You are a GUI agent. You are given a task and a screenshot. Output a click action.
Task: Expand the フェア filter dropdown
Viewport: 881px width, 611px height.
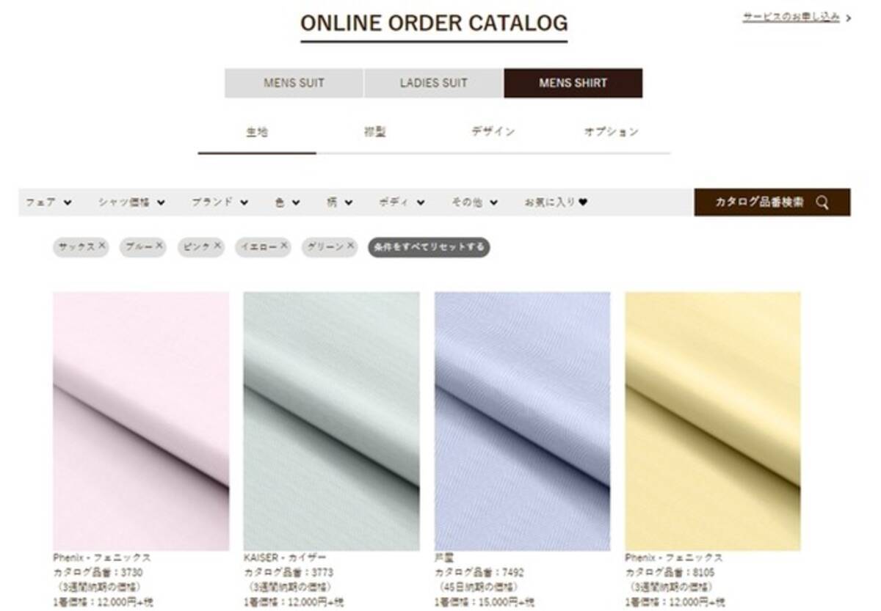[x=48, y=202]
